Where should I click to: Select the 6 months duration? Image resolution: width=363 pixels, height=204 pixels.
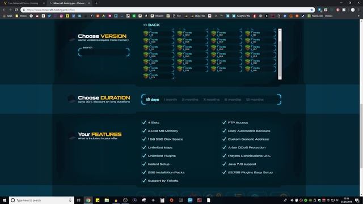pos(233,100)
